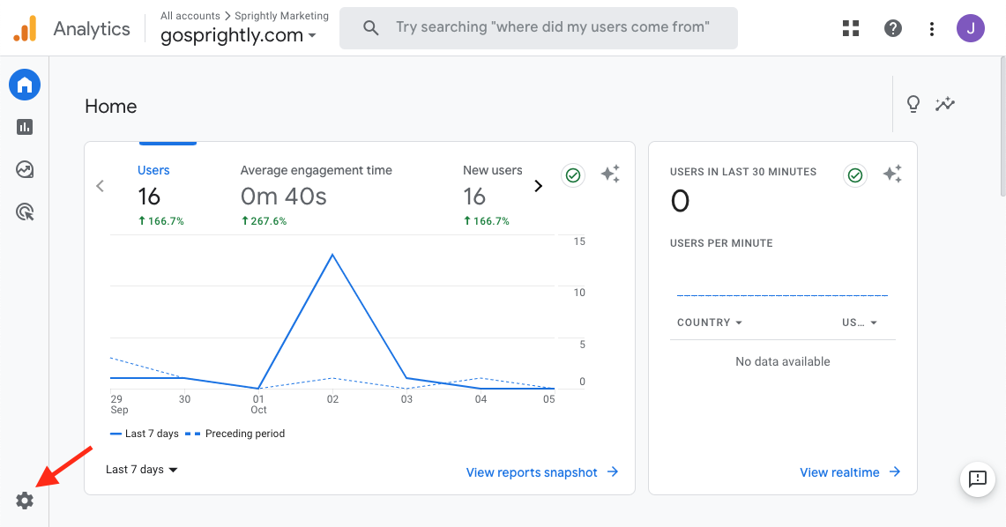
Task: Expand the COUNTRY dimension dropdown
Action: (710, 323)
